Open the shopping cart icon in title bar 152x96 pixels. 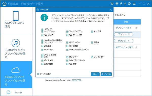click(112, 4)
